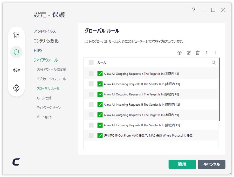234x177 pixels.
Task: Maximize the settings window
Action: [213, 10]
